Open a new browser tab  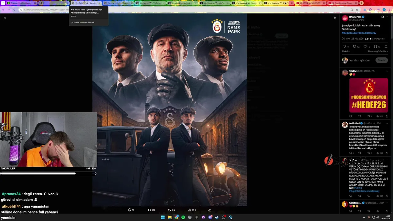[x=361, y=3]
